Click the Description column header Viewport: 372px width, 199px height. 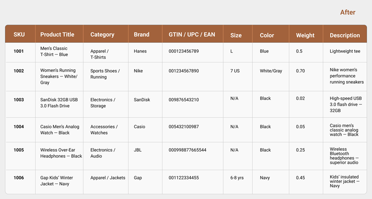(345, 35)
